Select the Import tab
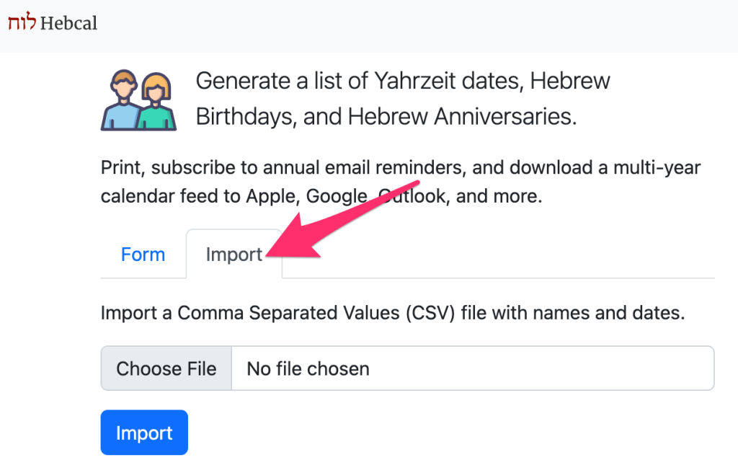The image size is (738, 473). 234,255
